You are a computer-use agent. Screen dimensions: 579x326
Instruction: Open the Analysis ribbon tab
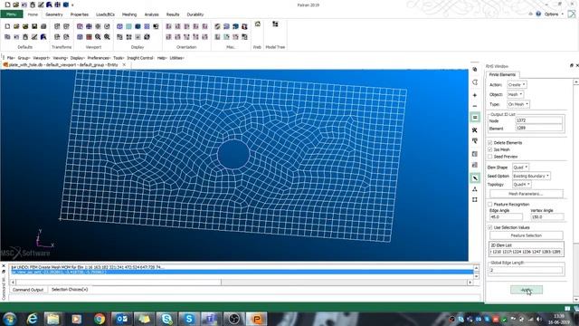(151, 14)
